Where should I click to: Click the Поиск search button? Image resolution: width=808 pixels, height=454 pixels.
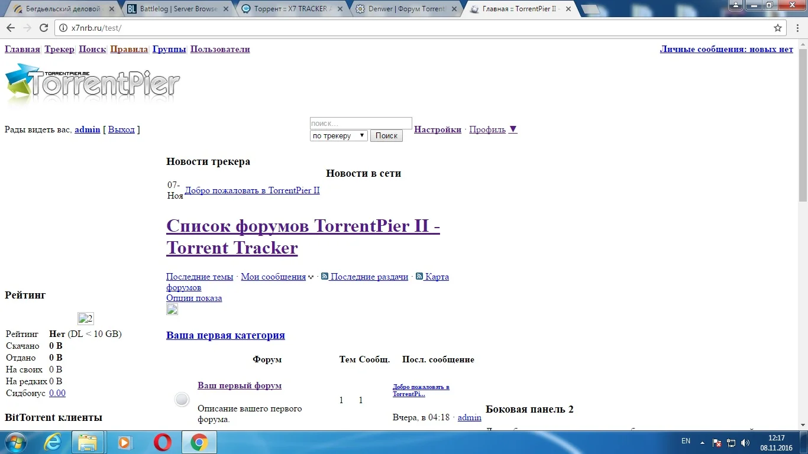(386, 136)
